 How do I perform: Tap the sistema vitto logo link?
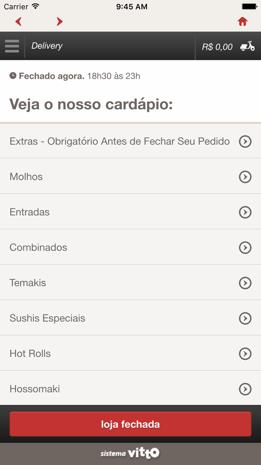pyautogui.click(x=130, y=453)
